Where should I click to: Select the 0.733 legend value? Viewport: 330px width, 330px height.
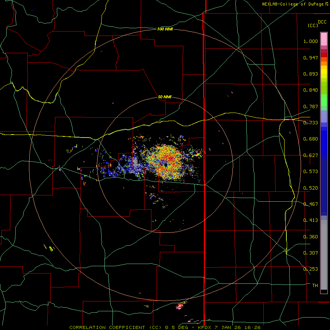311,123
